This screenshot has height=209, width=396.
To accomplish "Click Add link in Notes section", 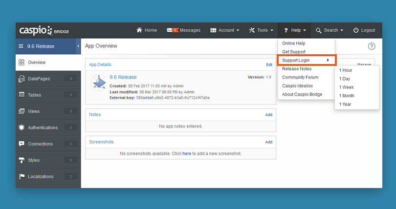I will (x=268, y=115).
